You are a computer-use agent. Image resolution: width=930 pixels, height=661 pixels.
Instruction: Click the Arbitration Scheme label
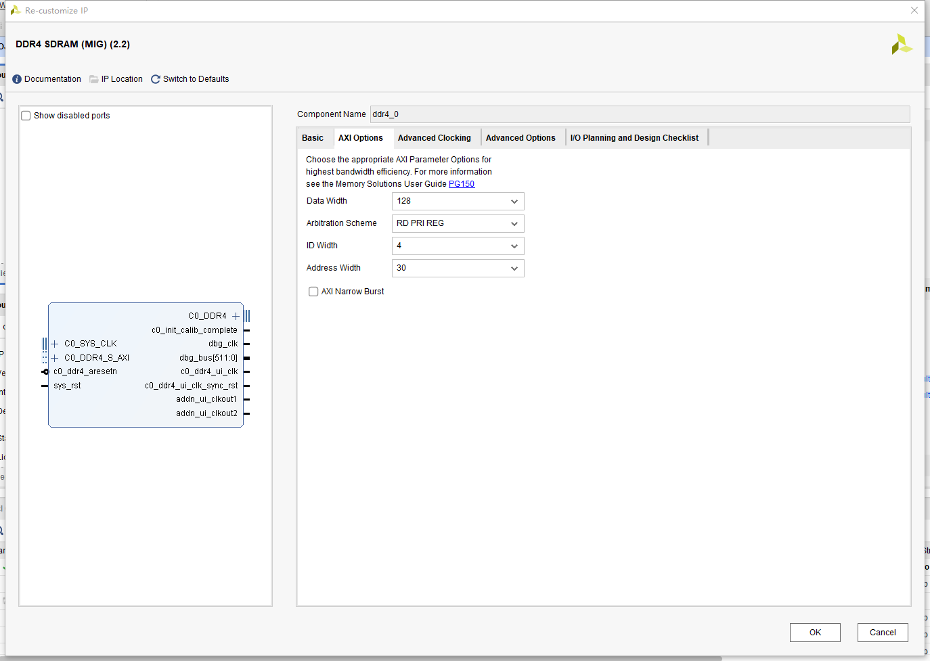(342, 223)
